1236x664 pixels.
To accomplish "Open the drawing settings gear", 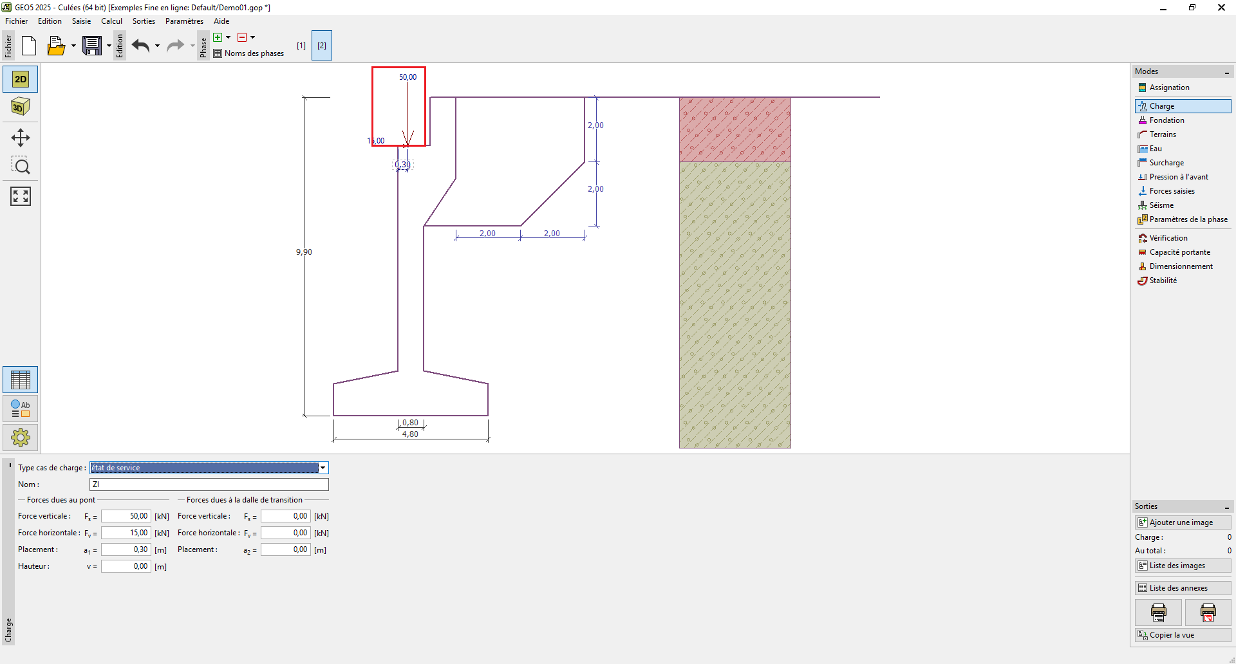I will click(x=21, y=438).
